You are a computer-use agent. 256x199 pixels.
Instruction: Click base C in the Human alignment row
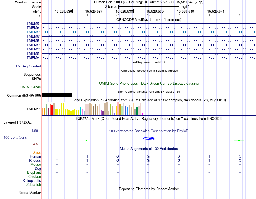[x=240, y=156]
